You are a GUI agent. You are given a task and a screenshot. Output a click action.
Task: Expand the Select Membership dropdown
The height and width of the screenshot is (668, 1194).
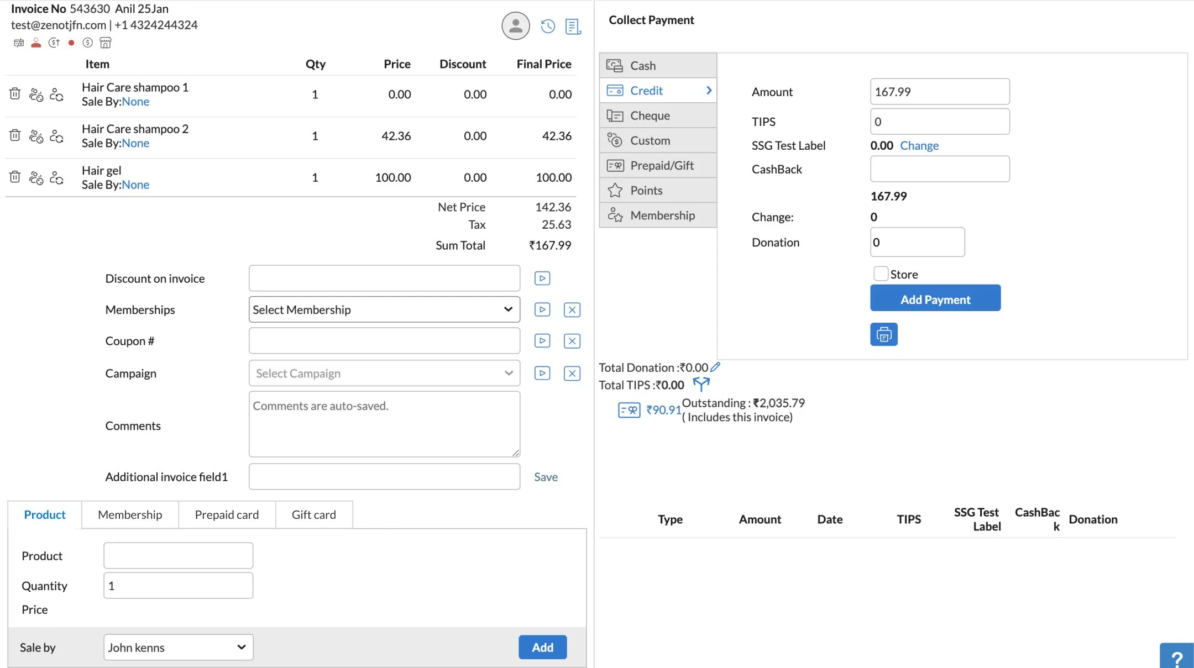384,309
